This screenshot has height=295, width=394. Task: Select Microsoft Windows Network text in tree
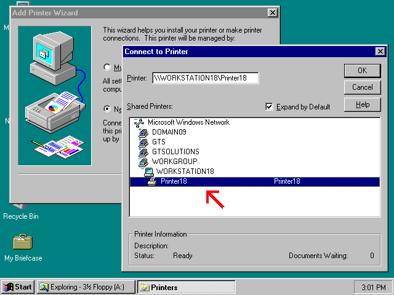click(188, 122)
